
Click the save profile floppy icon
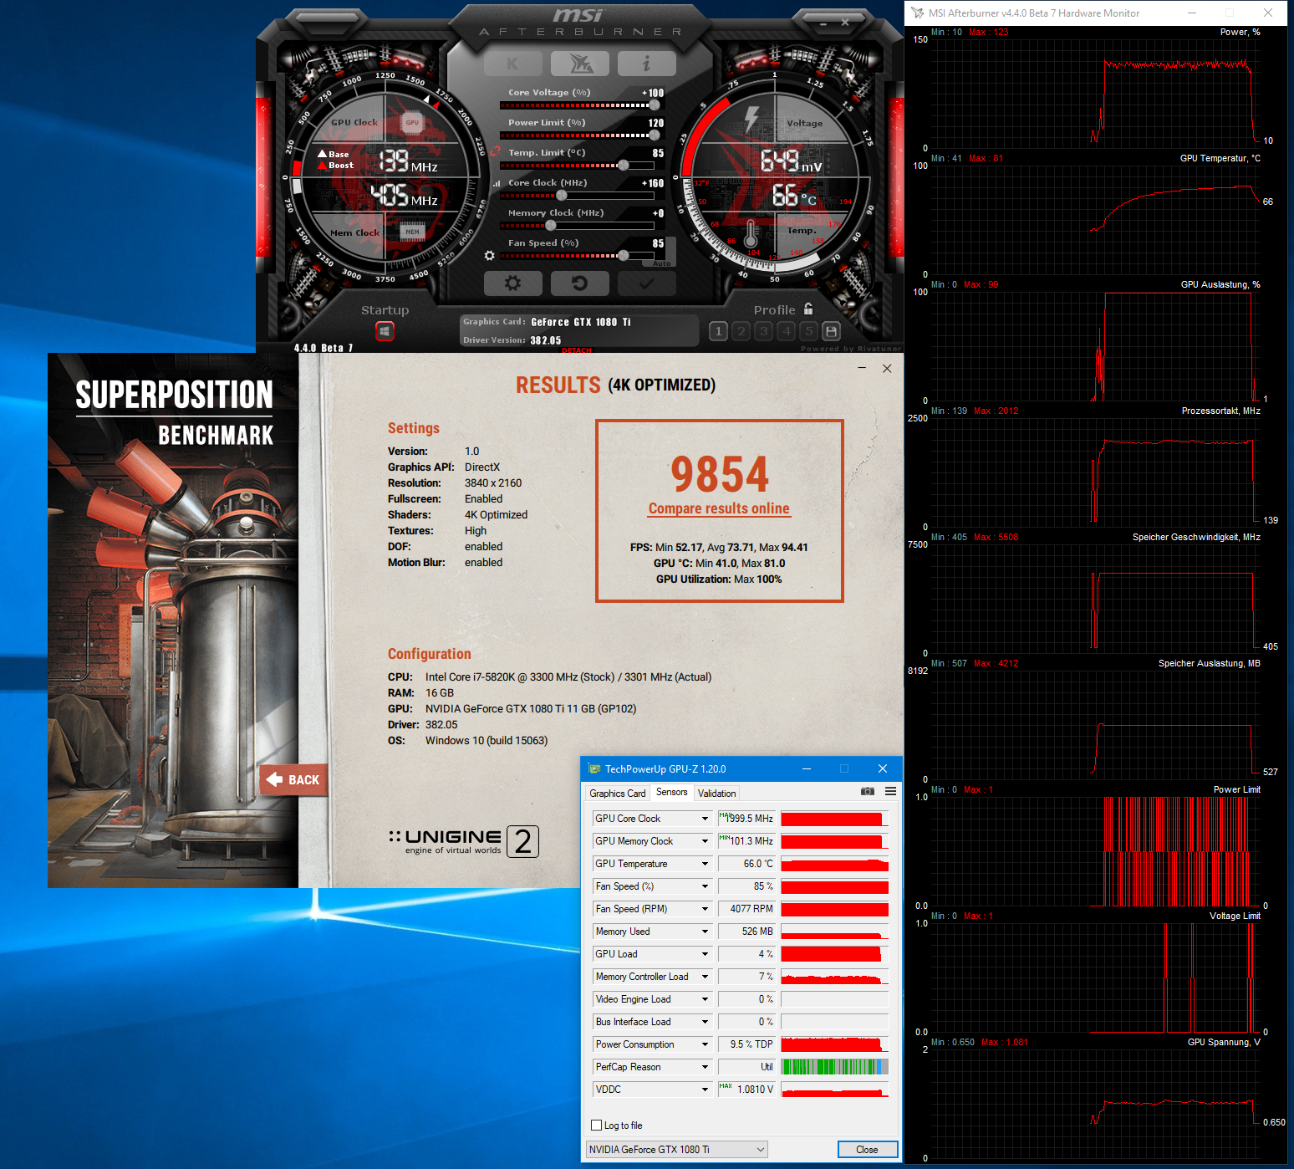coord(831,331)
